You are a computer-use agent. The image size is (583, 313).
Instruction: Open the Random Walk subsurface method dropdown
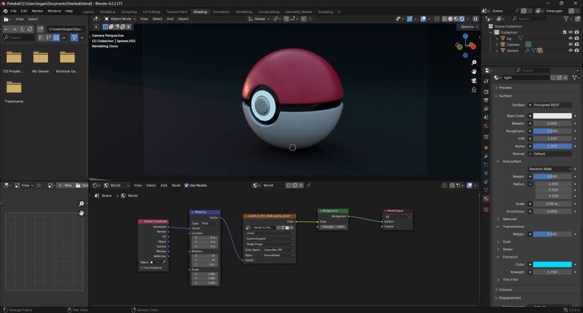[x=549, y=169]
